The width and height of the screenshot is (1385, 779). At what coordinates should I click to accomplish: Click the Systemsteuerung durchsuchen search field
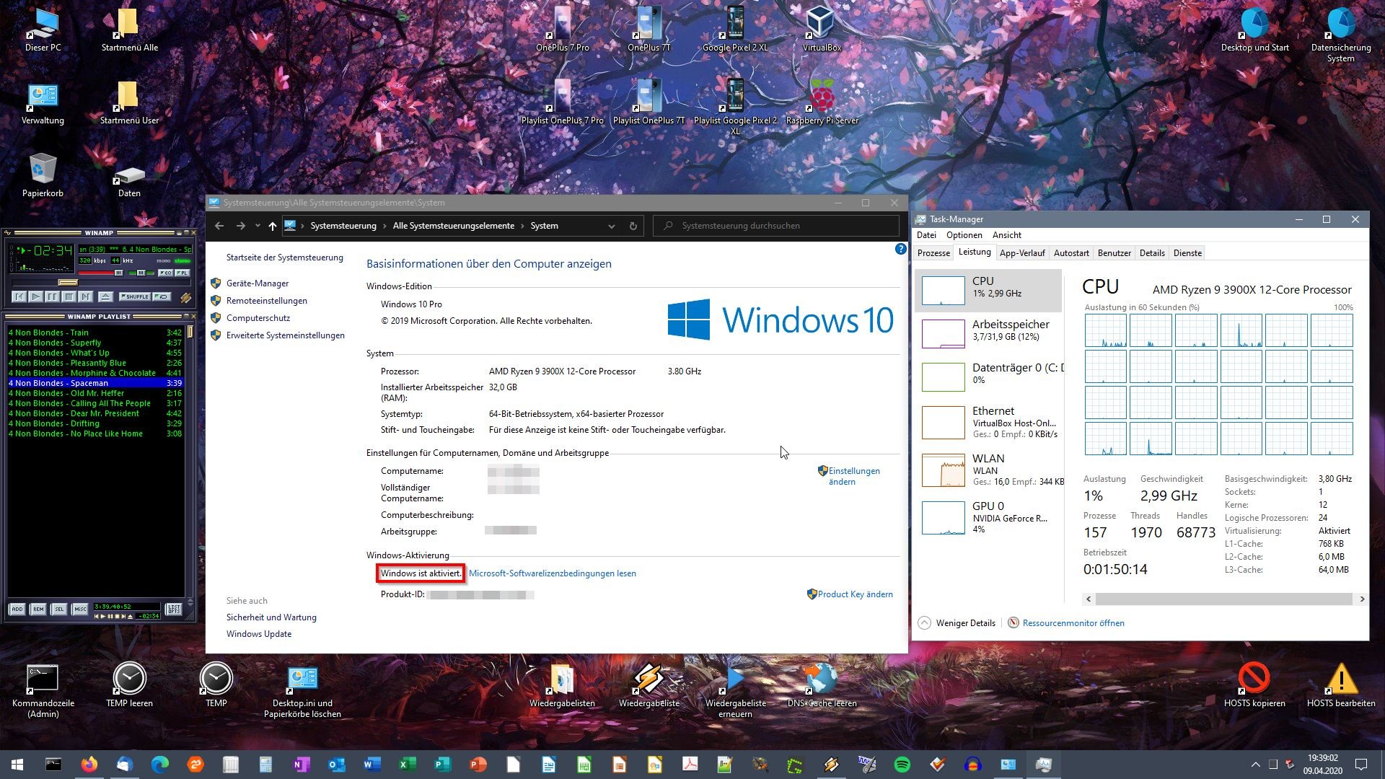point(776,226)
